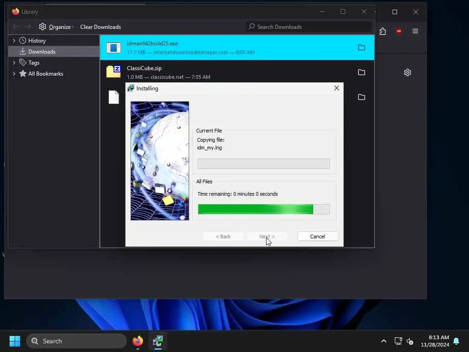Close the Installing dialog with X

[x=337, y=88]
